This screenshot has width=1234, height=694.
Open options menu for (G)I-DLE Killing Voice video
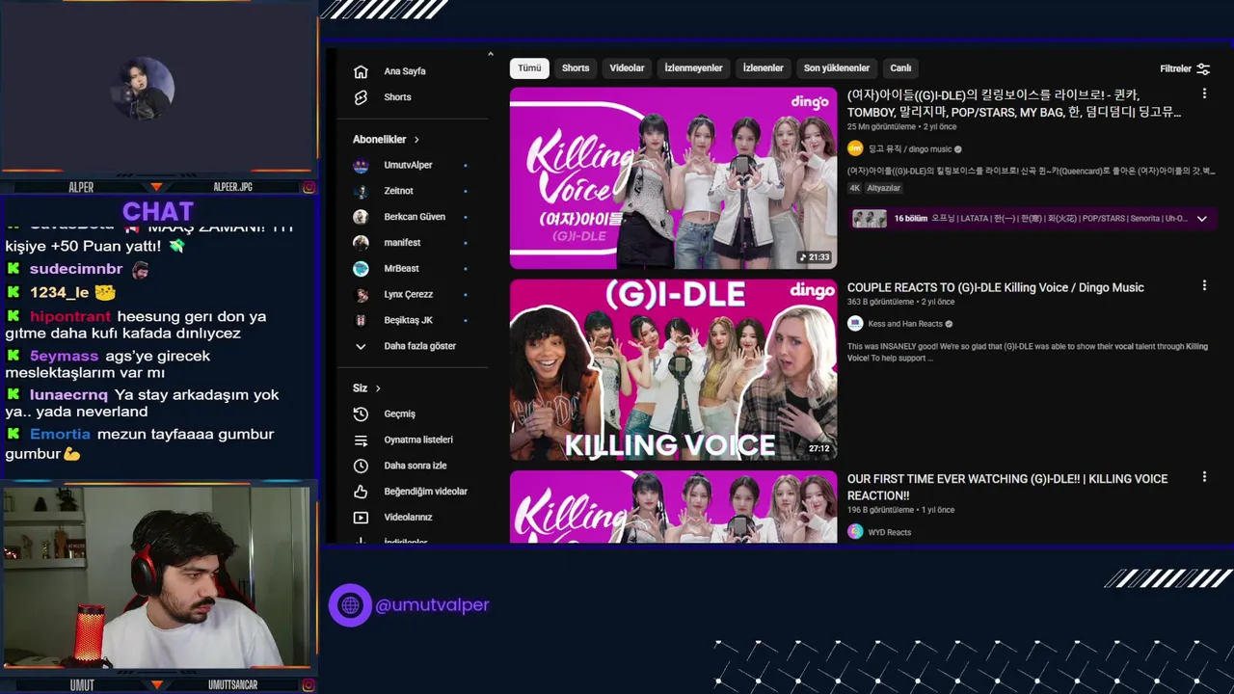(x=1204, y=93)
